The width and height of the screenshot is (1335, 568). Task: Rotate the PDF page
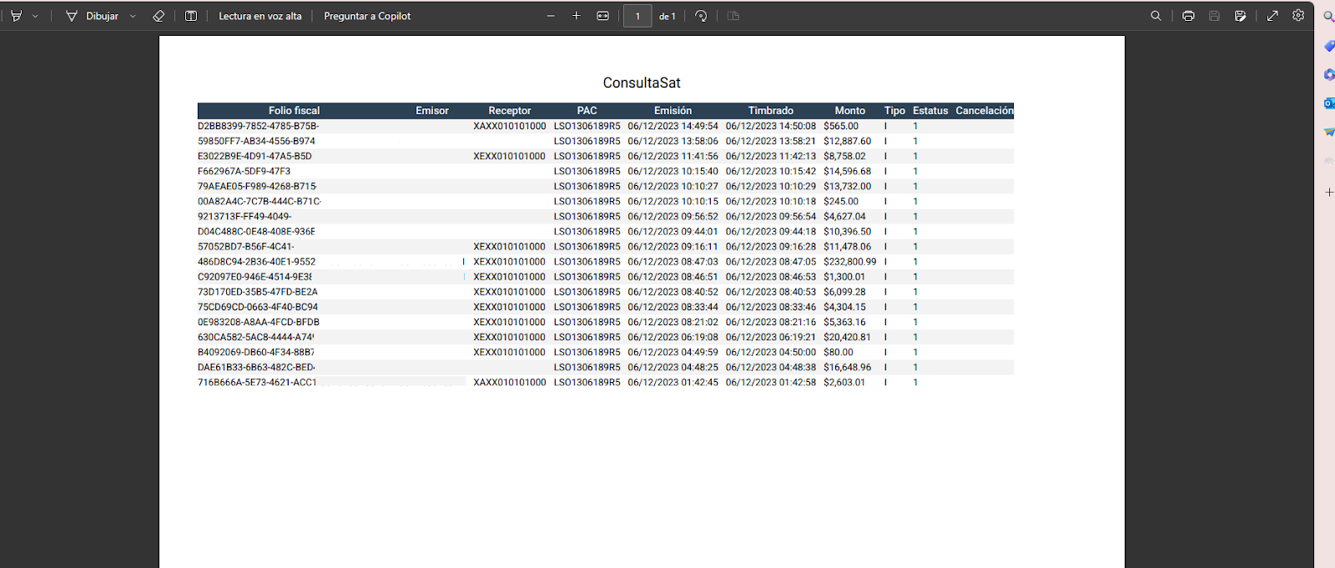(701, 16)
